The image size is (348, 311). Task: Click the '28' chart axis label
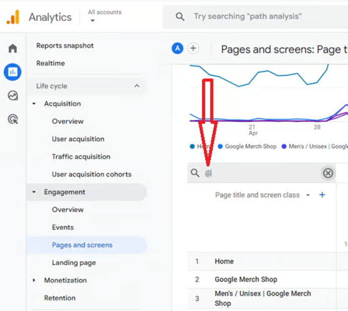coord(317,127)
